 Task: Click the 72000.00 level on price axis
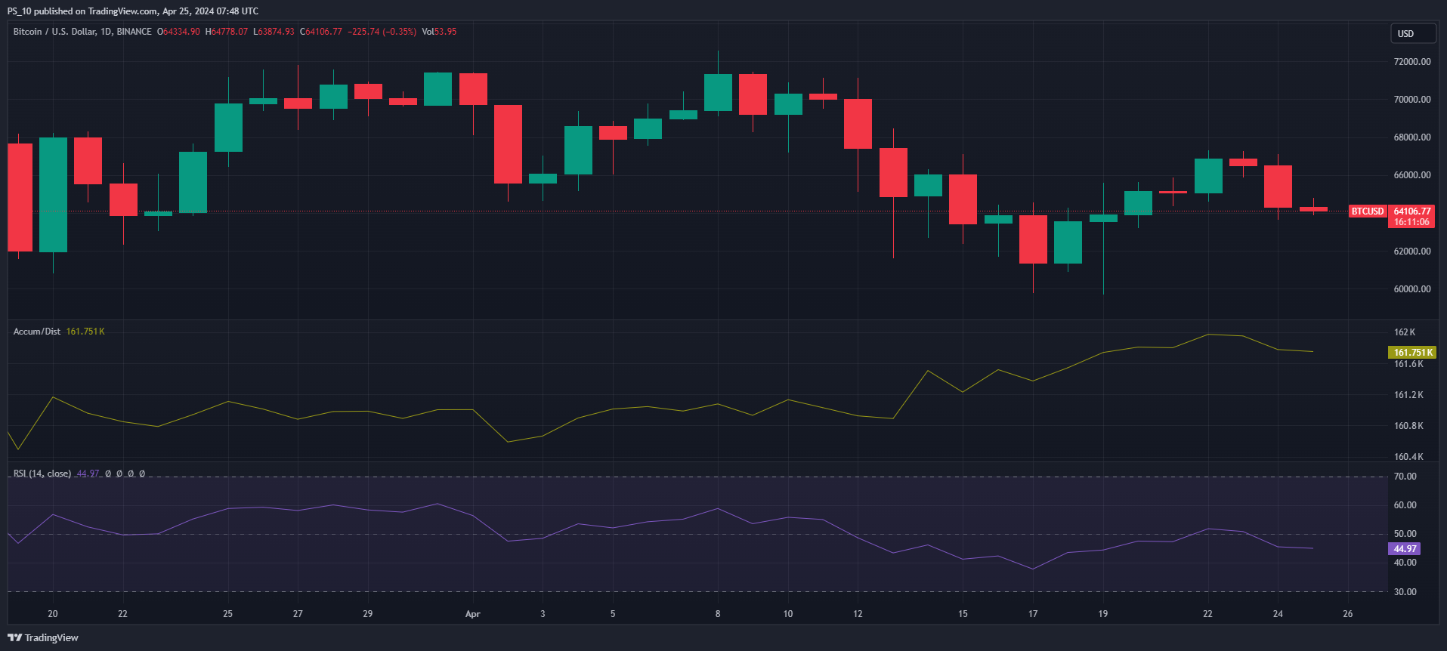(x=1411, y=62)
